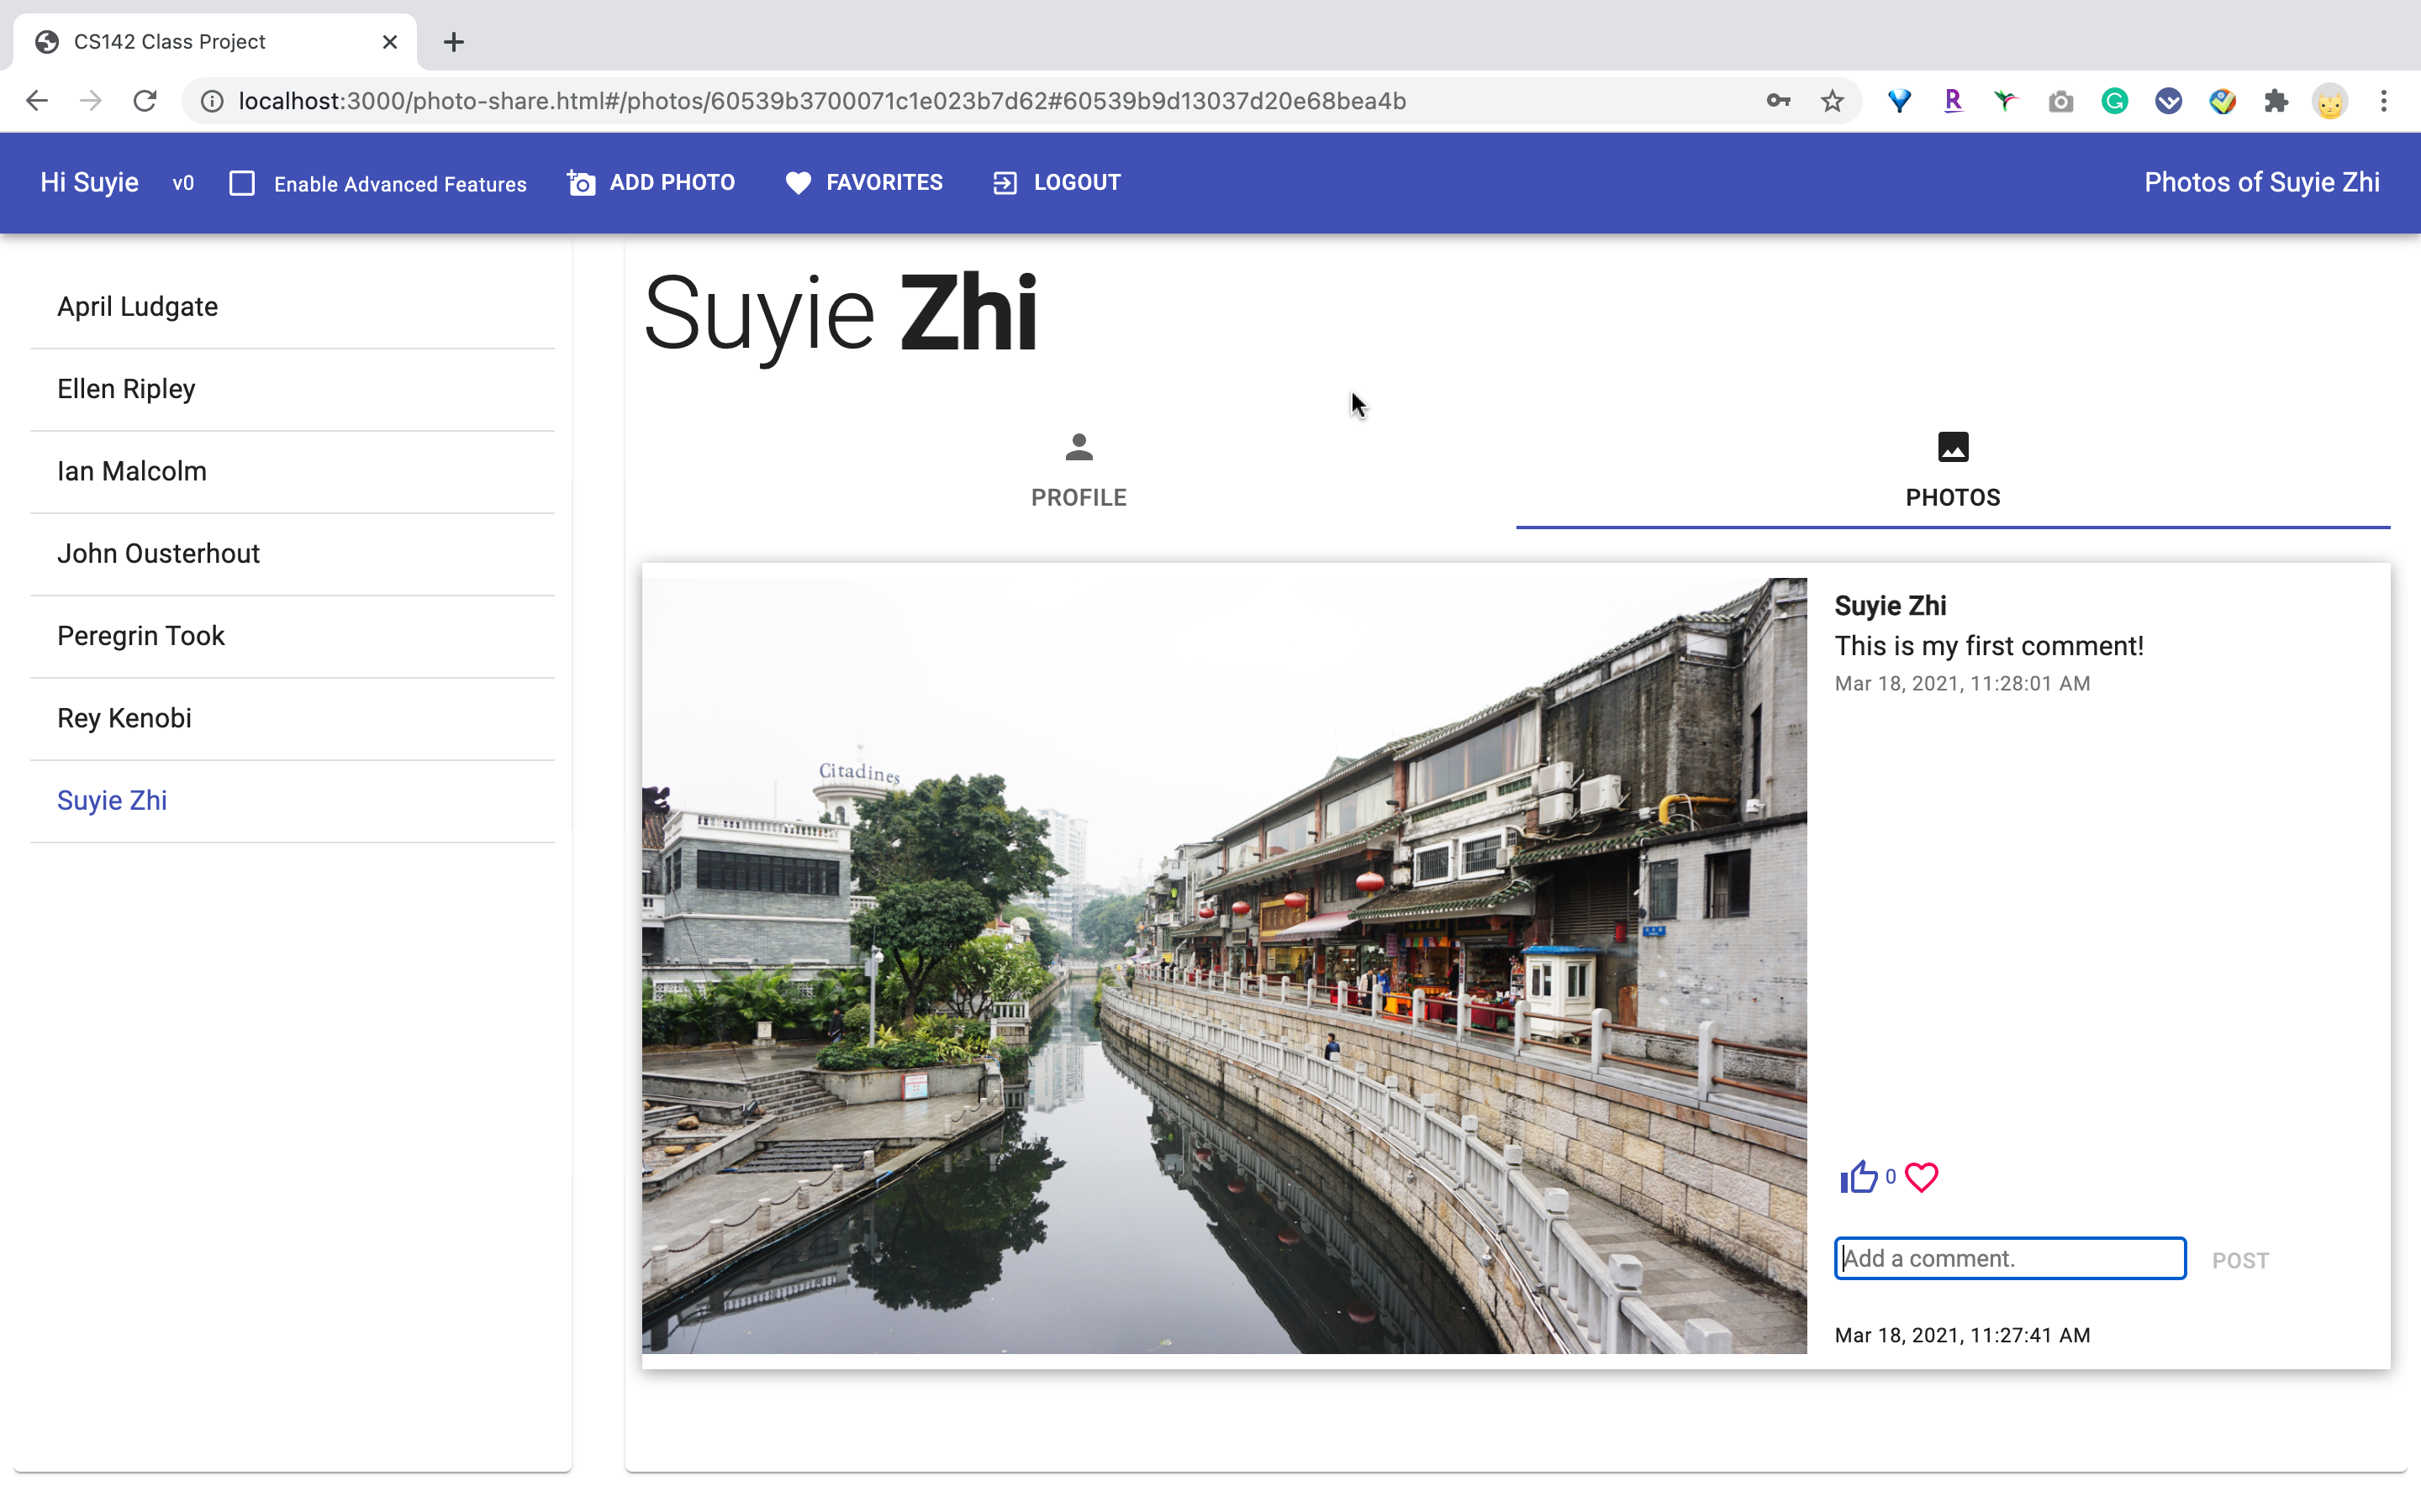This screenshot has width=2421, height=1512.
Task: Open Peregrin Took in user list
Action: coord(293,636)
